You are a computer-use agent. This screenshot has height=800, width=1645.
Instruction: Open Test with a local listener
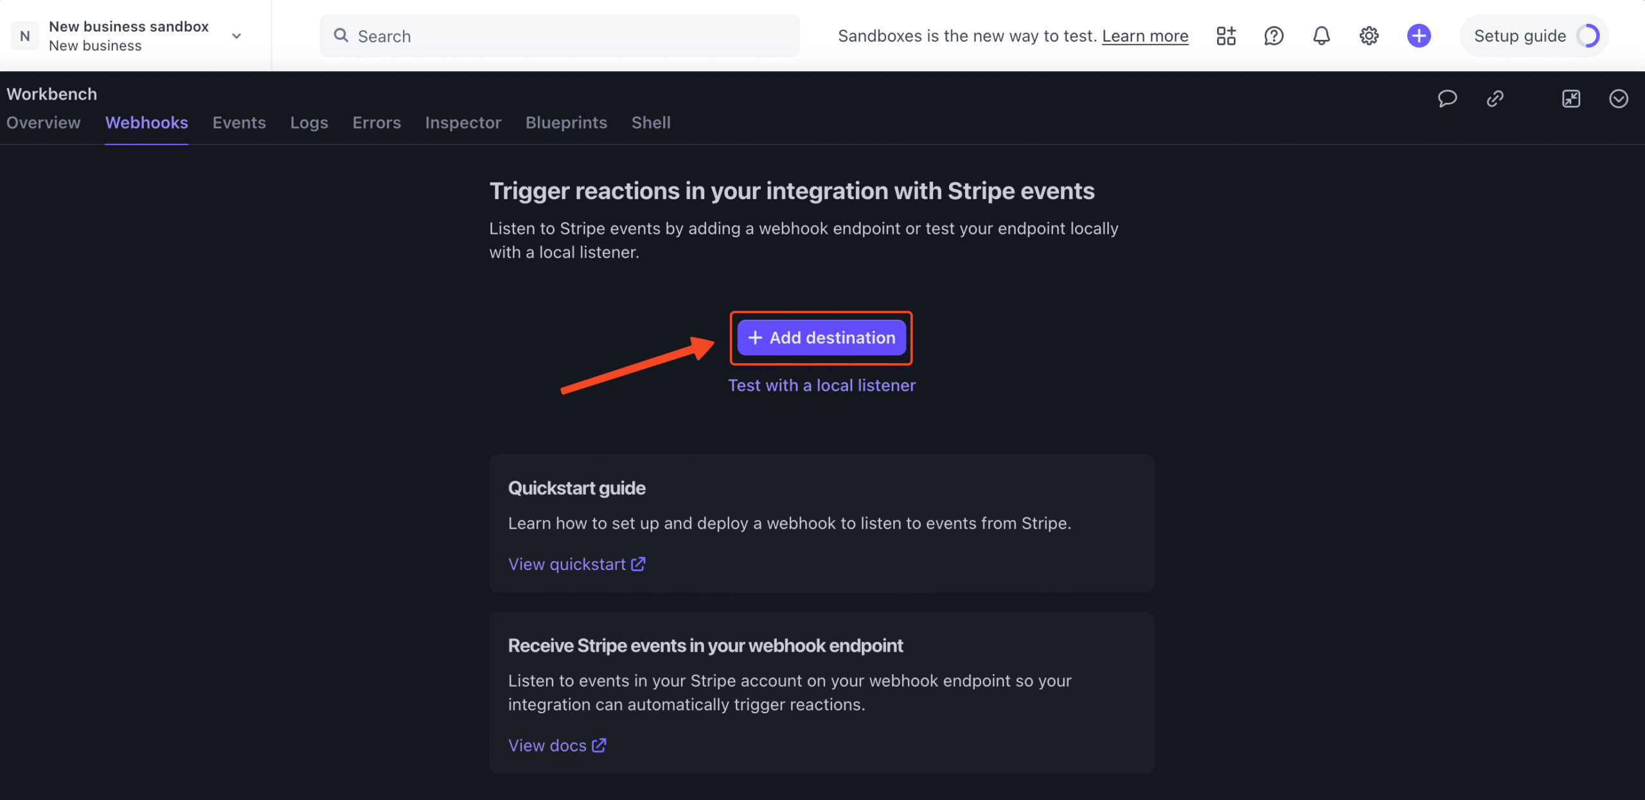coord(821,384)
